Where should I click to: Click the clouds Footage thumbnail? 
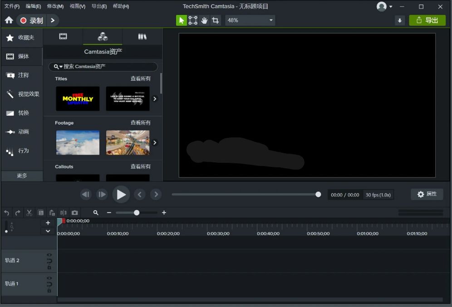click(78, 142)
